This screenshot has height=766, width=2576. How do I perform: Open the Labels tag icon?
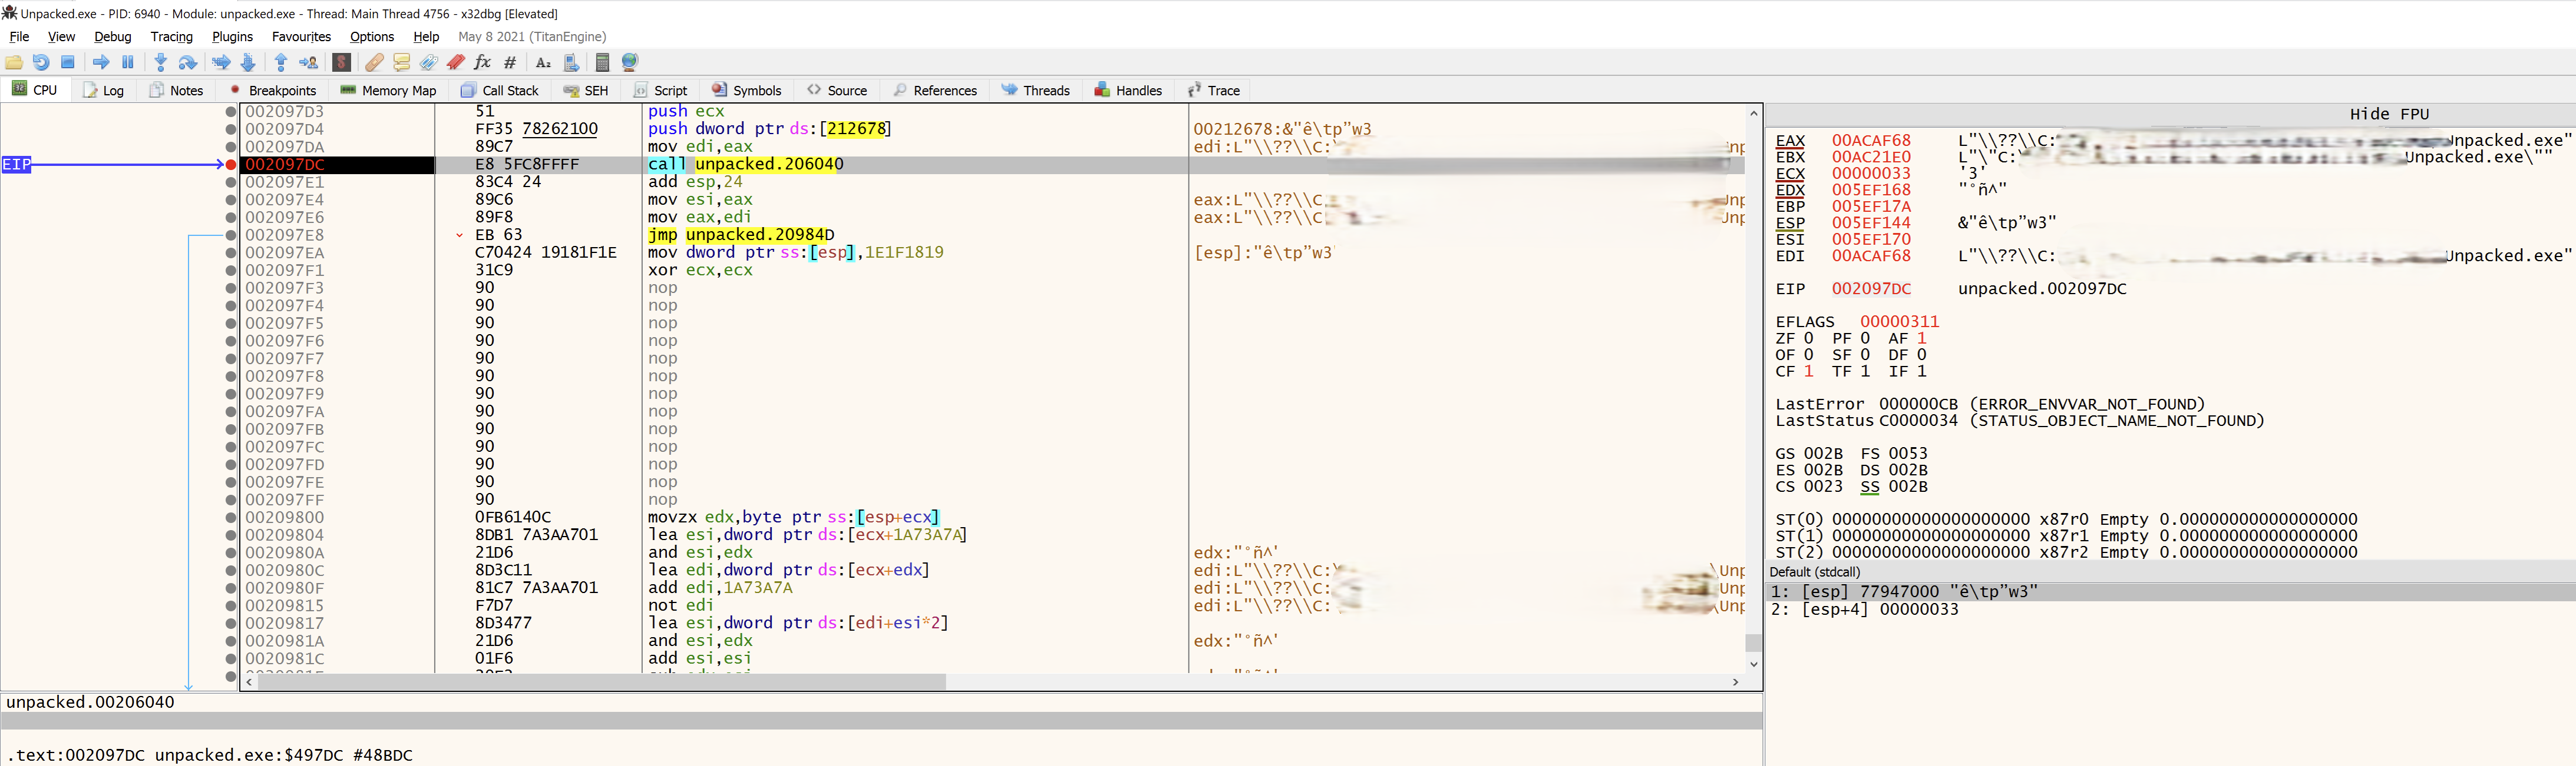(429, 62)
